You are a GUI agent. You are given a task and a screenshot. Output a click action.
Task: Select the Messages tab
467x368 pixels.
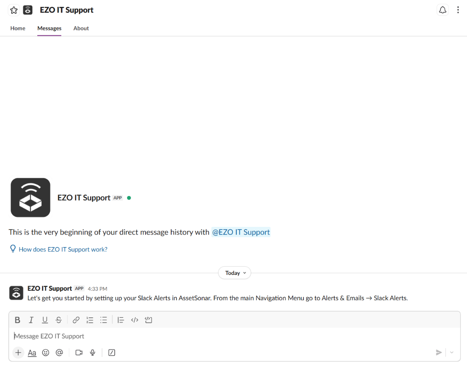50,28
